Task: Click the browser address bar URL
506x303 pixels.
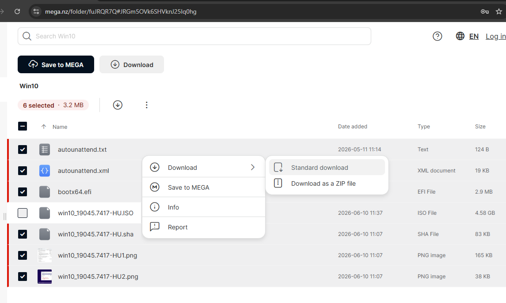Action: tap(121, 11)
